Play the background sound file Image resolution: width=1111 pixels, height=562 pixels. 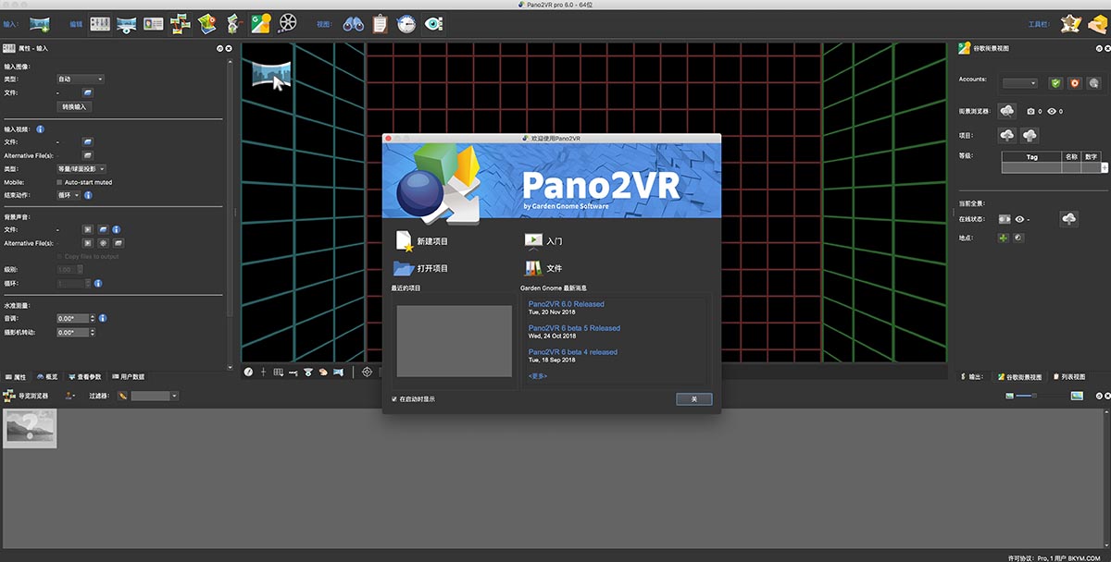click(x=88, y=229)
